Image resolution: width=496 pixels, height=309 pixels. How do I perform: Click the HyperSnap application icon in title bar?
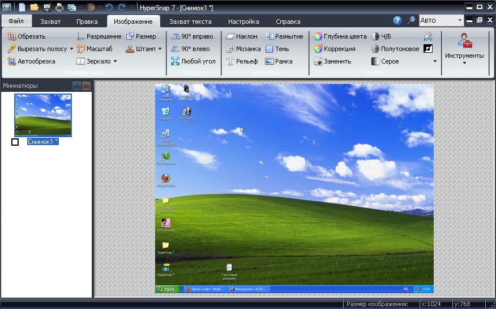point(6,7)
